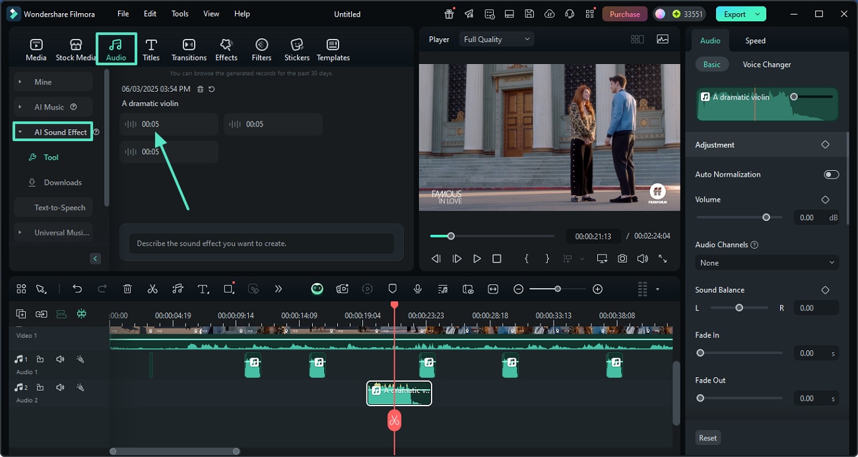858x457 pixels.
Task: Click the gift icon in title bar
Action: click(449, 14)
